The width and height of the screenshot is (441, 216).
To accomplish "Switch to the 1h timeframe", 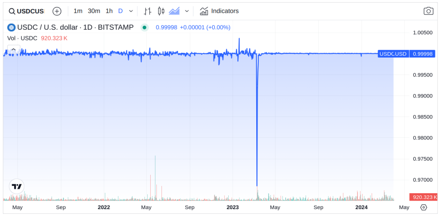I will pyautogui.click(x=109, y=11).
